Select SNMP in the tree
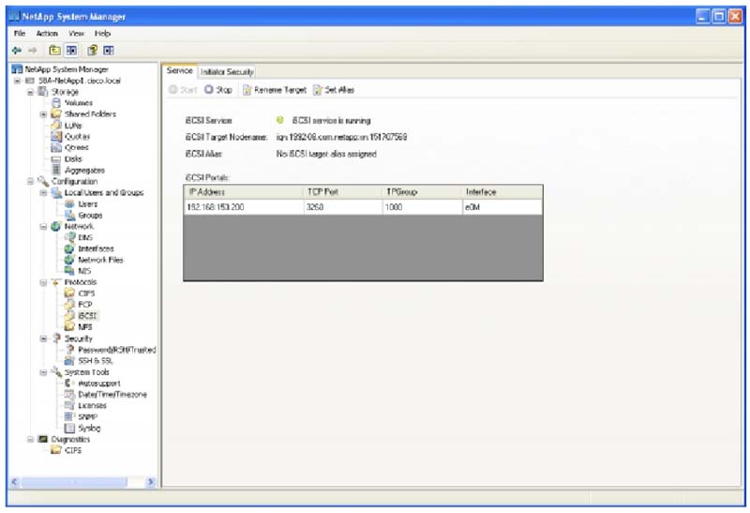 pyautogui.click(x=87, y=416)
